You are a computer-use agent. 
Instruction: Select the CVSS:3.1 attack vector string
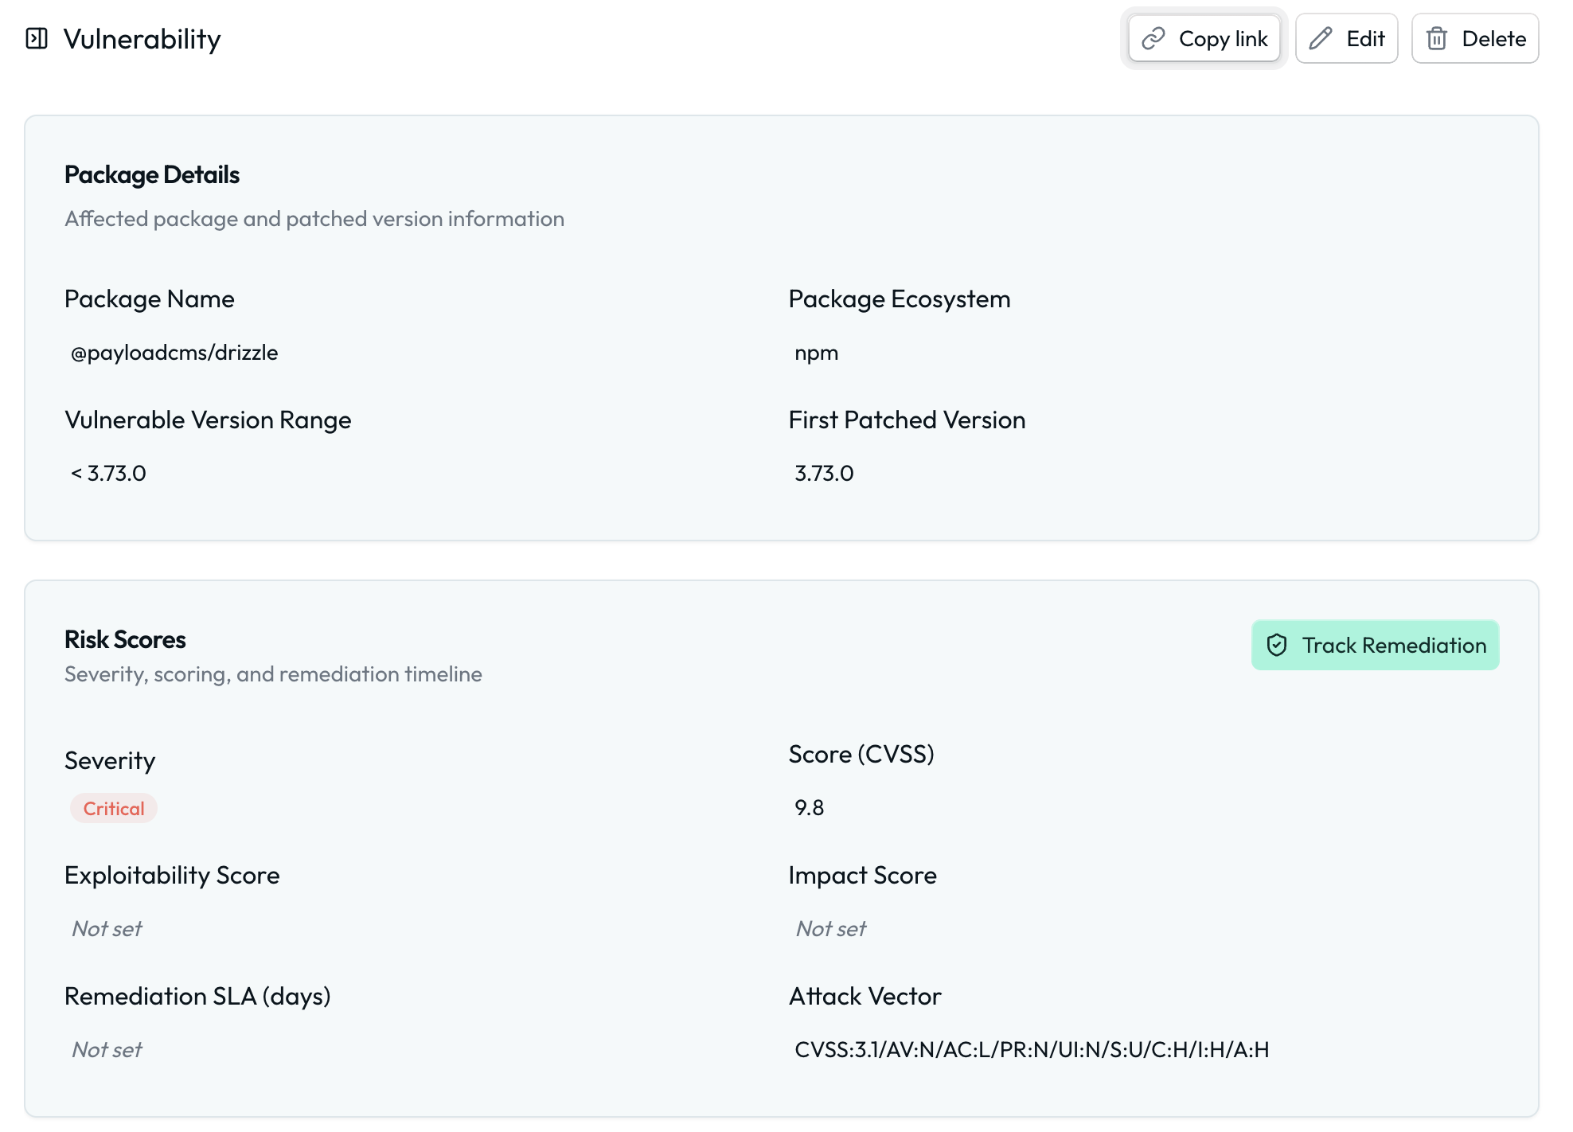(1032, 1050)
